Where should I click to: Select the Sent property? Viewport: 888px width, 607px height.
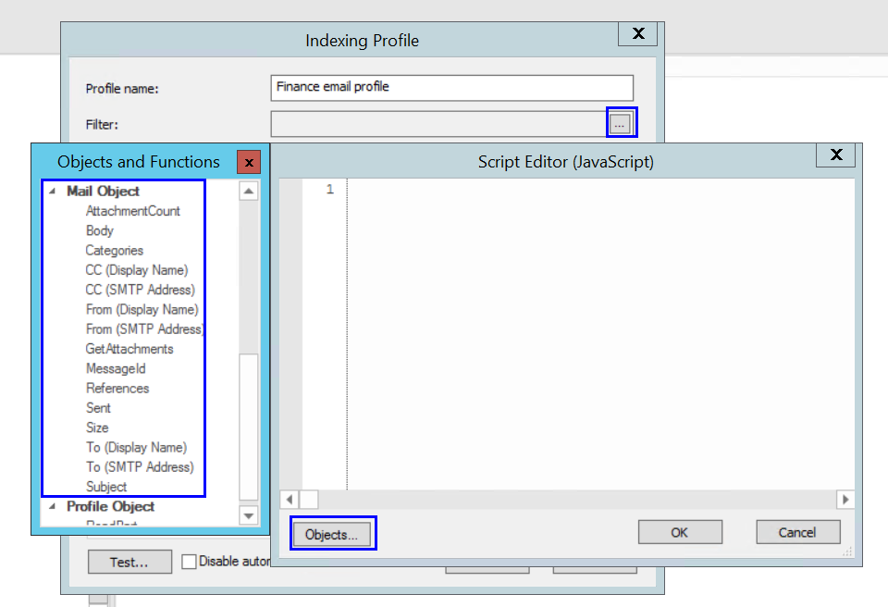[x=98, y=407]
